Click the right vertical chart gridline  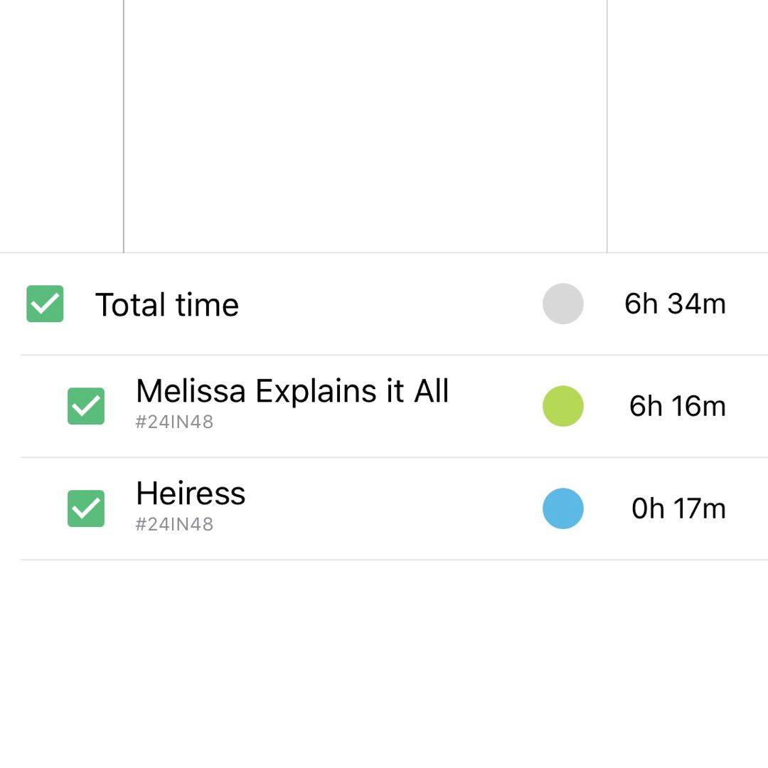coord(607,126)
